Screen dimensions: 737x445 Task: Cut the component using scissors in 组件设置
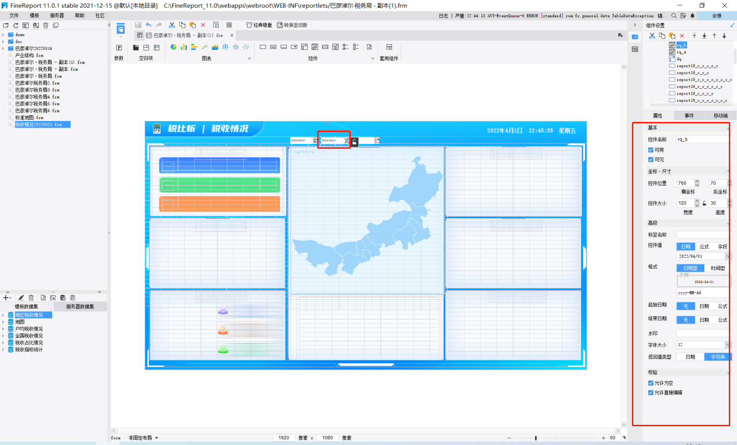[x=652, y=36]
